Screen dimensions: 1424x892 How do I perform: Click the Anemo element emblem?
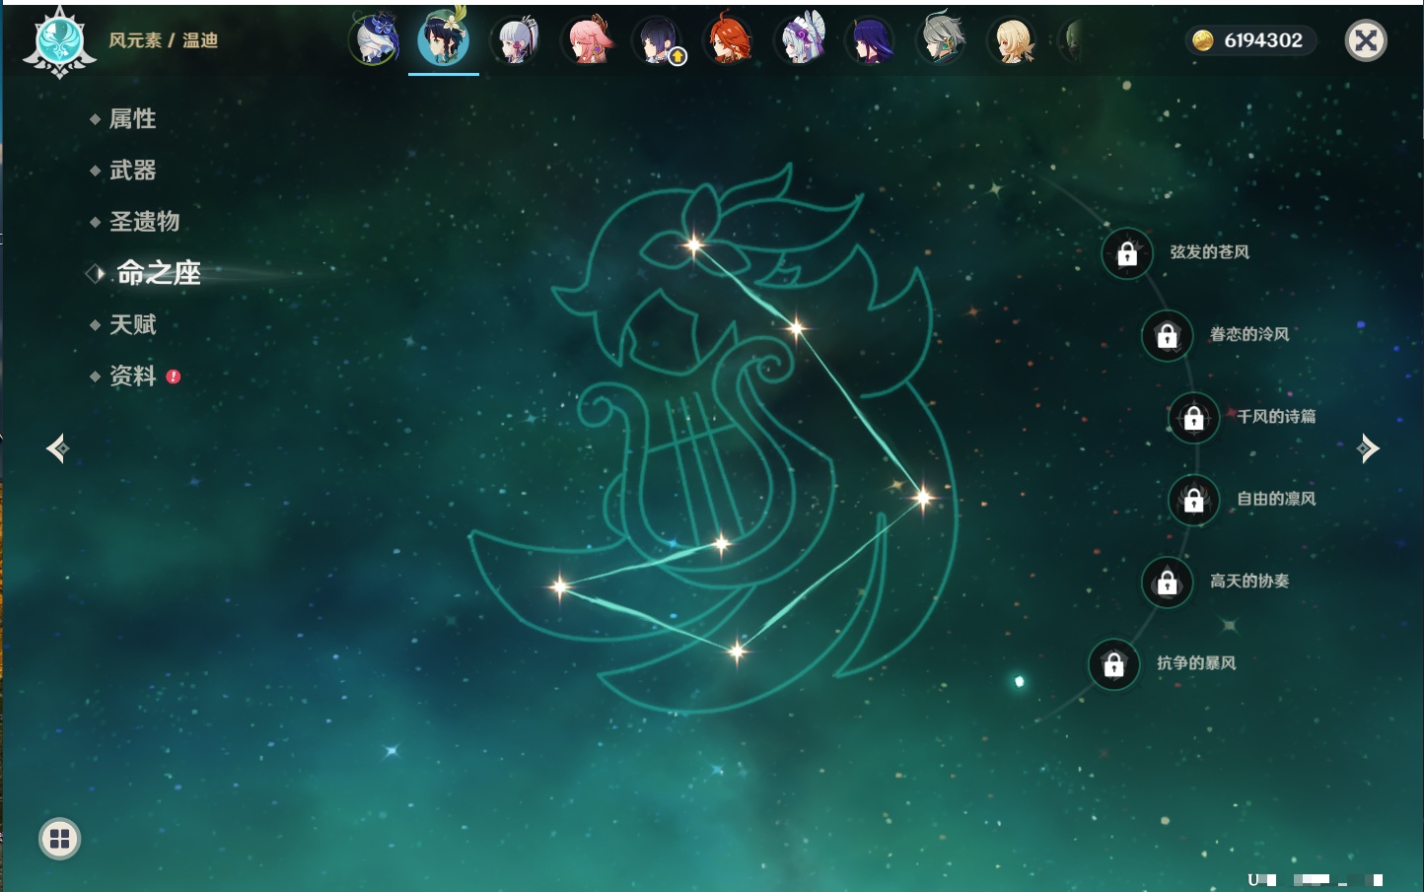click(x=59, y=41)
